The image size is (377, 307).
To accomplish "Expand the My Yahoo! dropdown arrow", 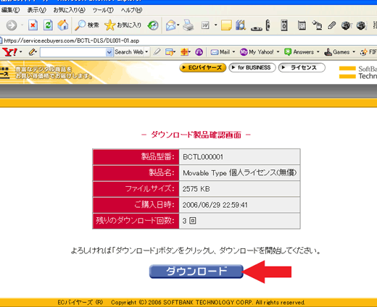I will click(x=278, y=52).
